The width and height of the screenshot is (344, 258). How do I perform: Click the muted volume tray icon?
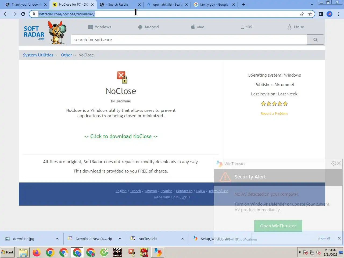(318, 252)
